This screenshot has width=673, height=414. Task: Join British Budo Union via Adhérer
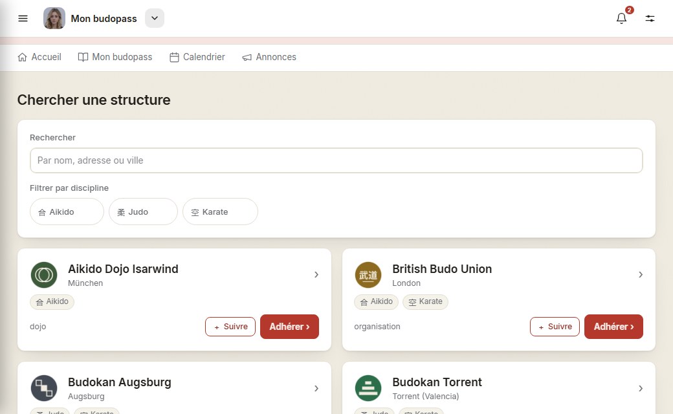pyautogui.click(x=613, y=327)
